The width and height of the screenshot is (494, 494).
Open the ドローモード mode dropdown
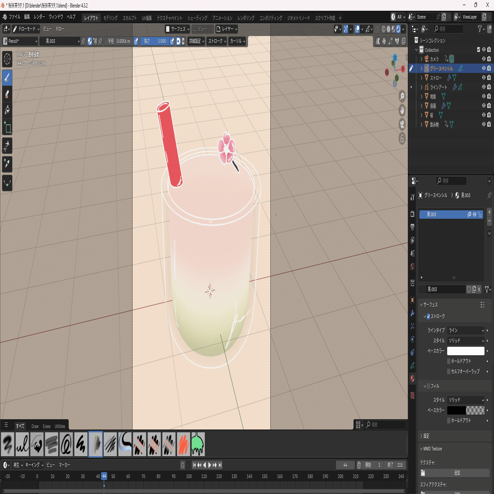point(26,29)
